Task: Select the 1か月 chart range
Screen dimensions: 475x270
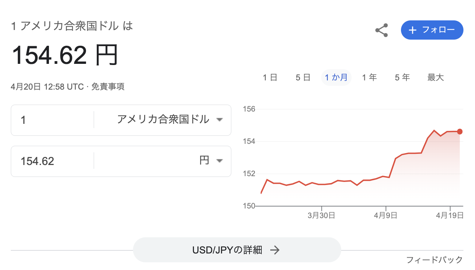Action: pos(336,77)
